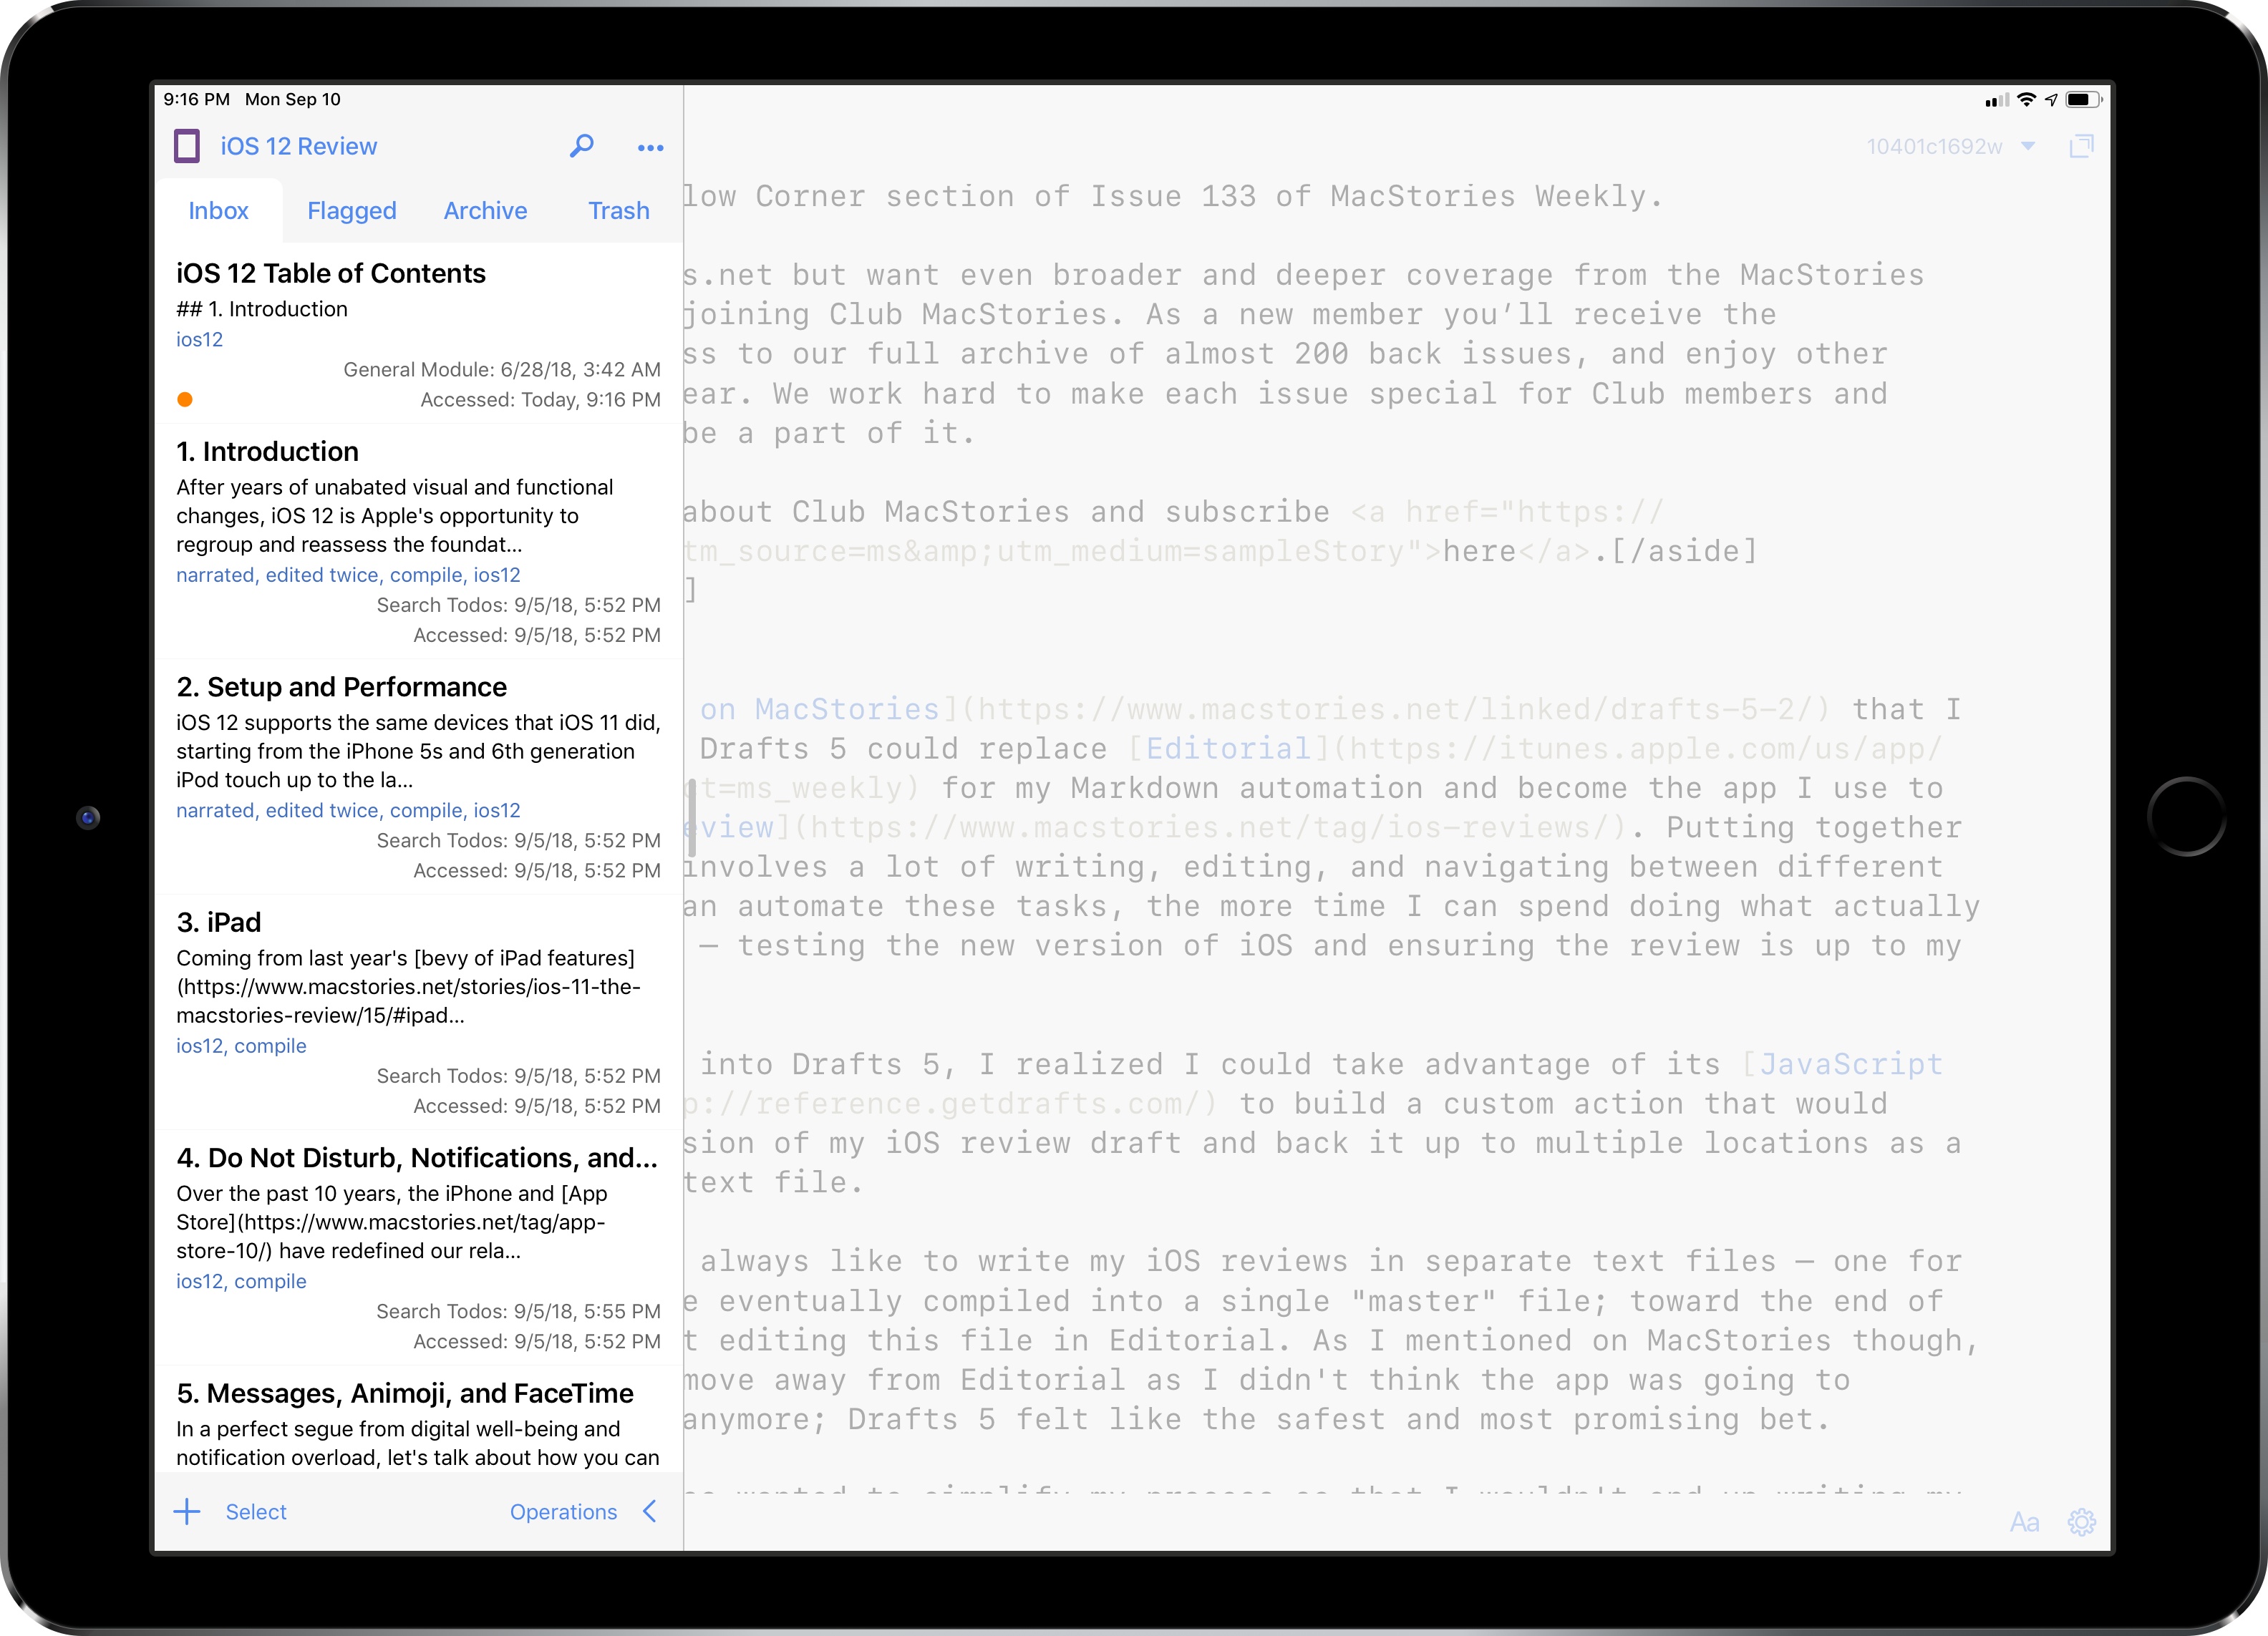Open the gear settings icon
Screen dimensions: 2268x1636
2082,1522
